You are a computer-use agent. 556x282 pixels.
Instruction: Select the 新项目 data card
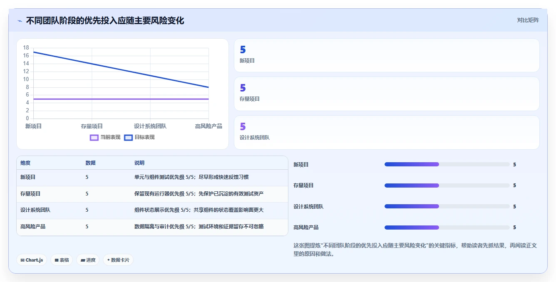pyautogui.click(x=387, y=55)
